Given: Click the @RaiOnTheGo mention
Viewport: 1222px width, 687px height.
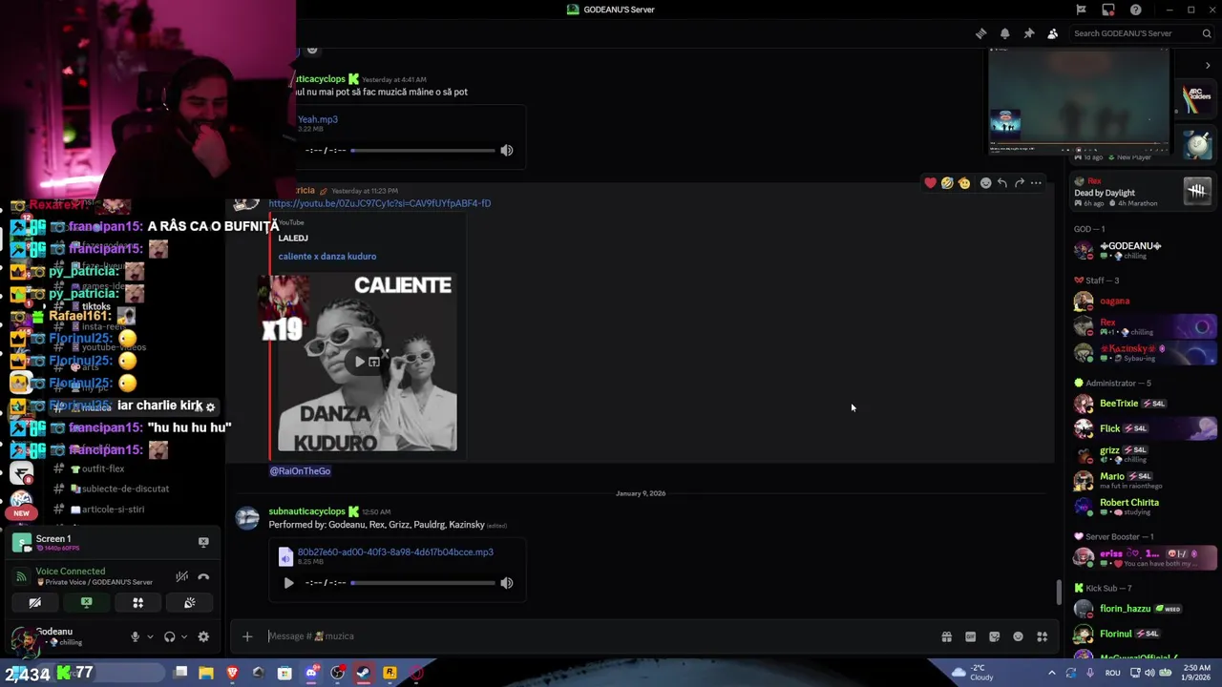Looking at the screenshot, I should pos(300,471).
